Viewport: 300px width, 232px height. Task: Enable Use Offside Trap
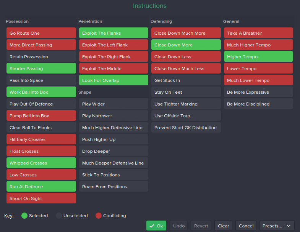(186, 116)
